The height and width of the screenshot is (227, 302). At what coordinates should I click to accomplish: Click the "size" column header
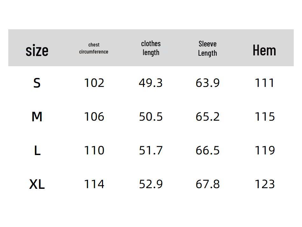click(x=37, y=50)
